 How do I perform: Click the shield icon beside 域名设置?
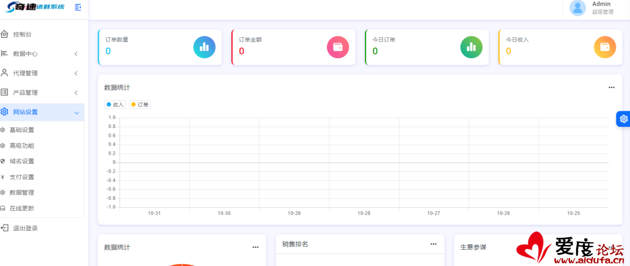[x=3, y=161]
